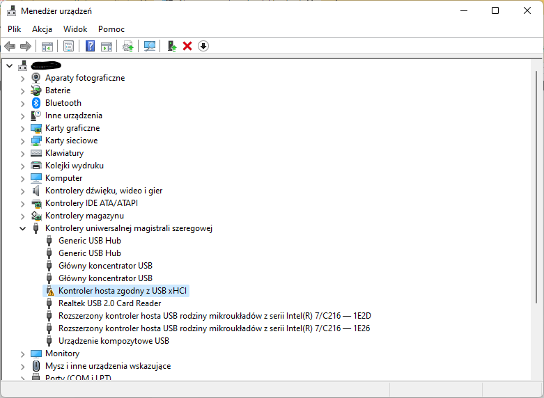
Task: Open the Widok menu
Action: (x=75, y=29)
